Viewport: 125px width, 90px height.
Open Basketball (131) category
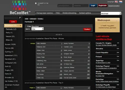coord(11,55)
